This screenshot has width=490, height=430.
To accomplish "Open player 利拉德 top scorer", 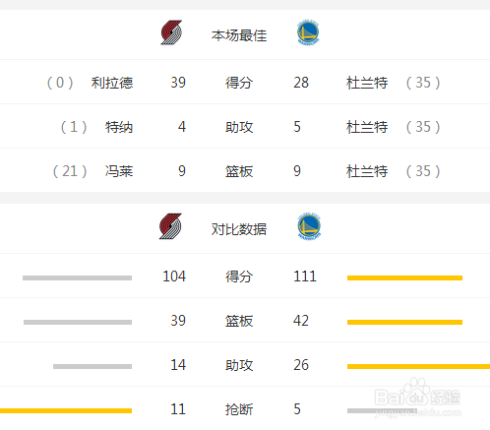I will point(112,83).
